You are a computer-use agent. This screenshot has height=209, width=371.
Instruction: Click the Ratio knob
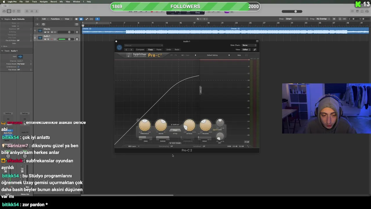[x=161, y=125]
